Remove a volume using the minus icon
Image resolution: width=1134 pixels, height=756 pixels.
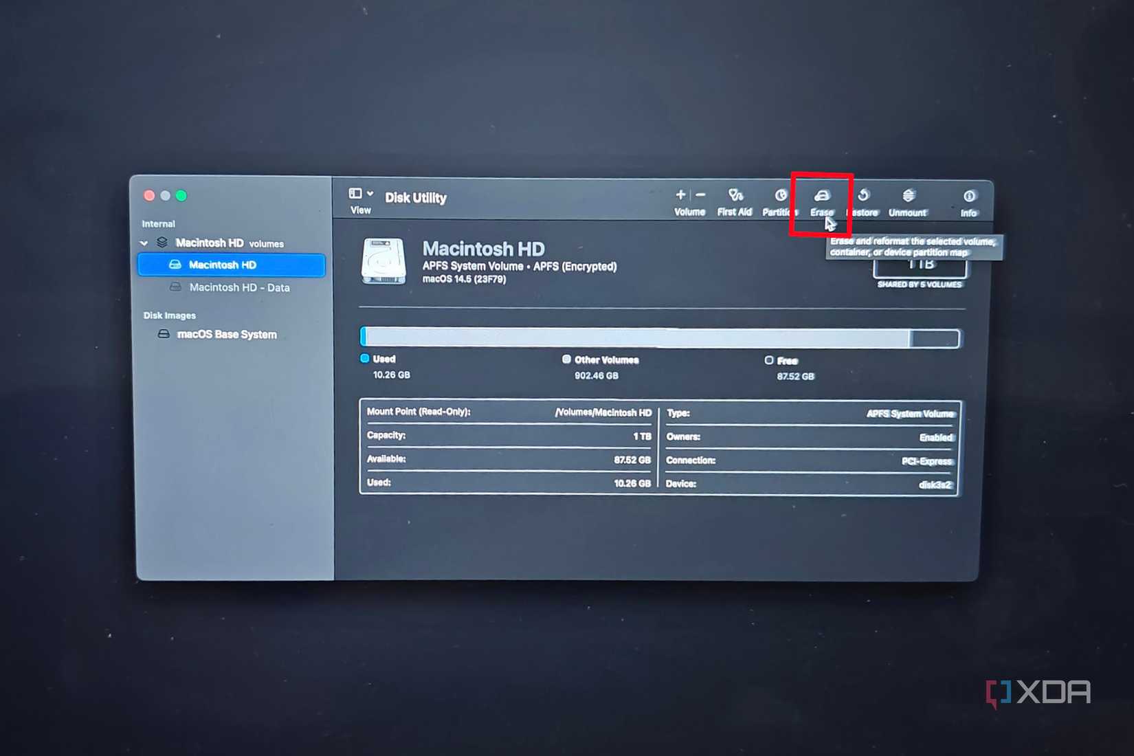pyautogui.click(x=701, y=196)
